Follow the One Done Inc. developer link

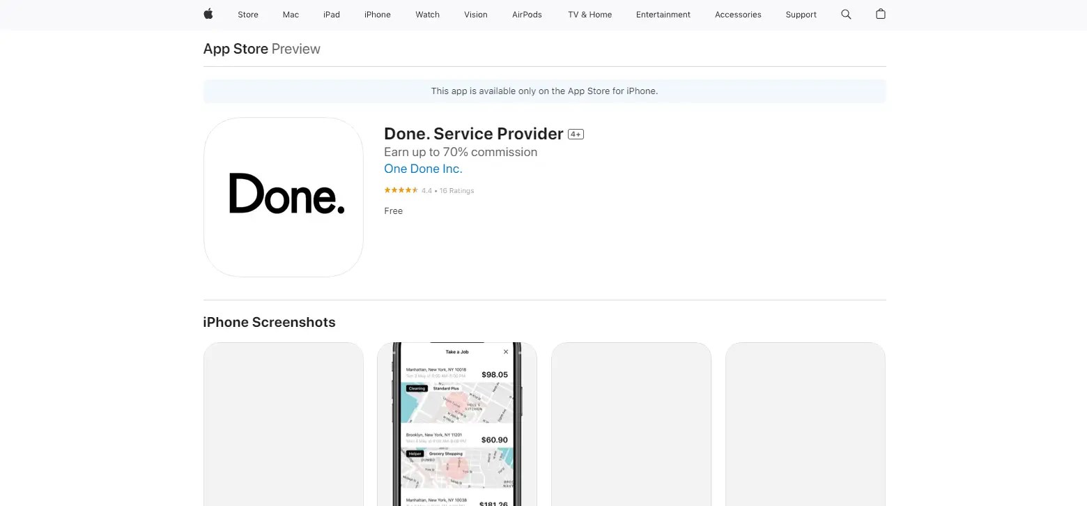423,169
